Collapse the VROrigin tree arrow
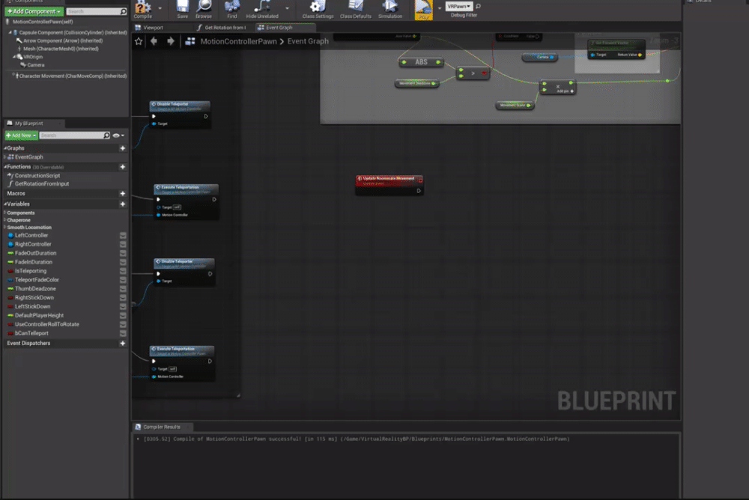749x500 pixels. 13,57
